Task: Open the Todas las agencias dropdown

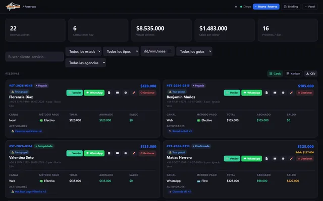Action: pyautogui.click(x=85, y=63)
